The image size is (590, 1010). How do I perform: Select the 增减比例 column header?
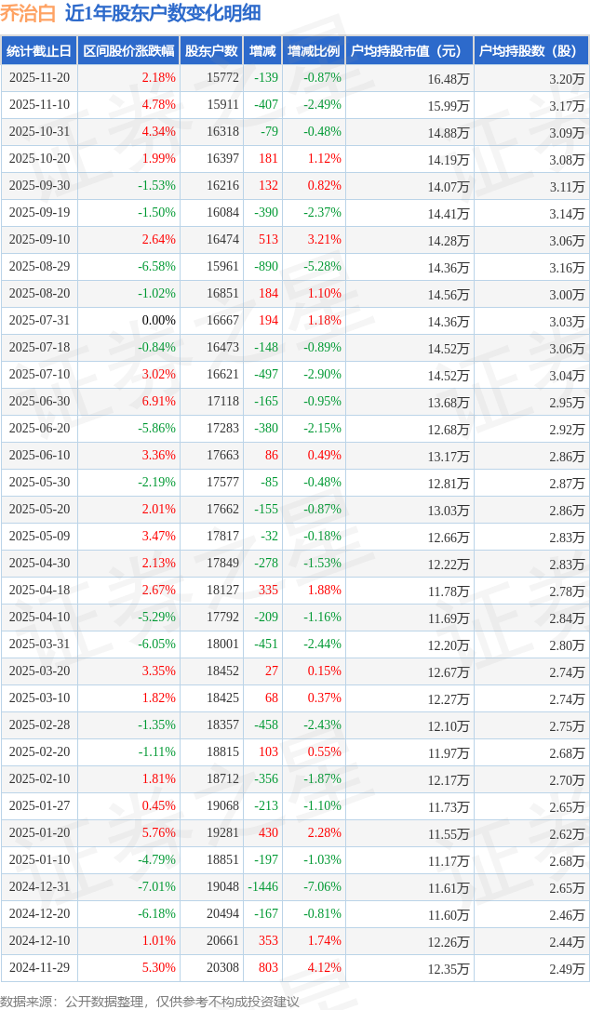[314, 51]
